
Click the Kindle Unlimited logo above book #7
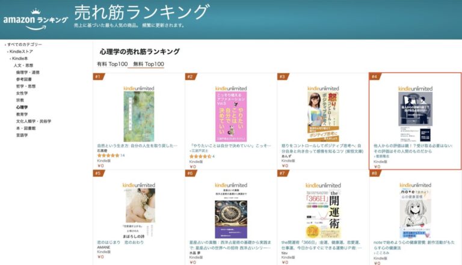pos(323,185)
